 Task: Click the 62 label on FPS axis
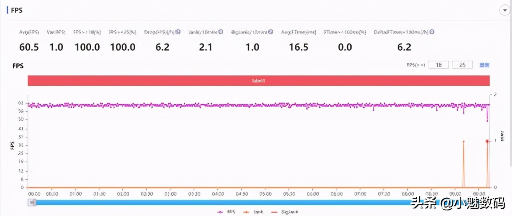(21, 103)
